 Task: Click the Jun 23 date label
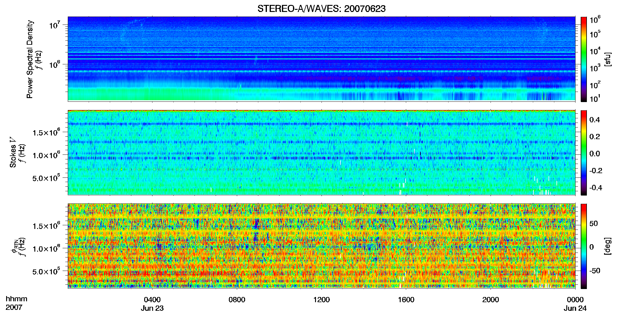(152, 308)
